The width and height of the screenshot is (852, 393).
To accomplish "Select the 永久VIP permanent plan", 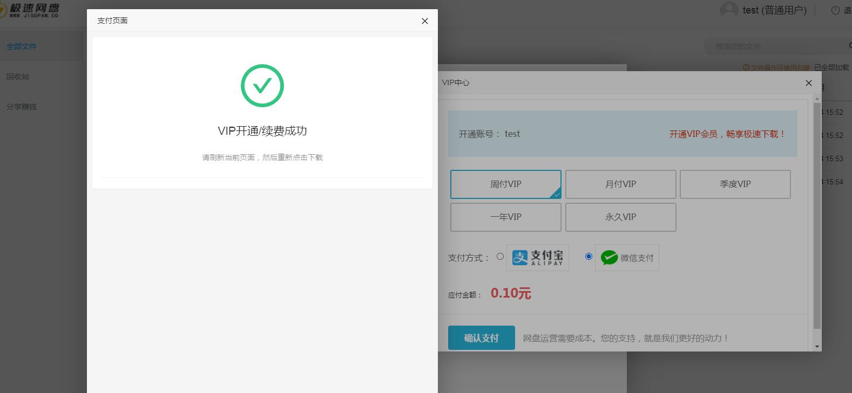I will (620, 217).
